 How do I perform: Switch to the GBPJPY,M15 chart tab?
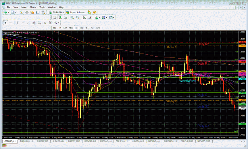coord(122,141)
